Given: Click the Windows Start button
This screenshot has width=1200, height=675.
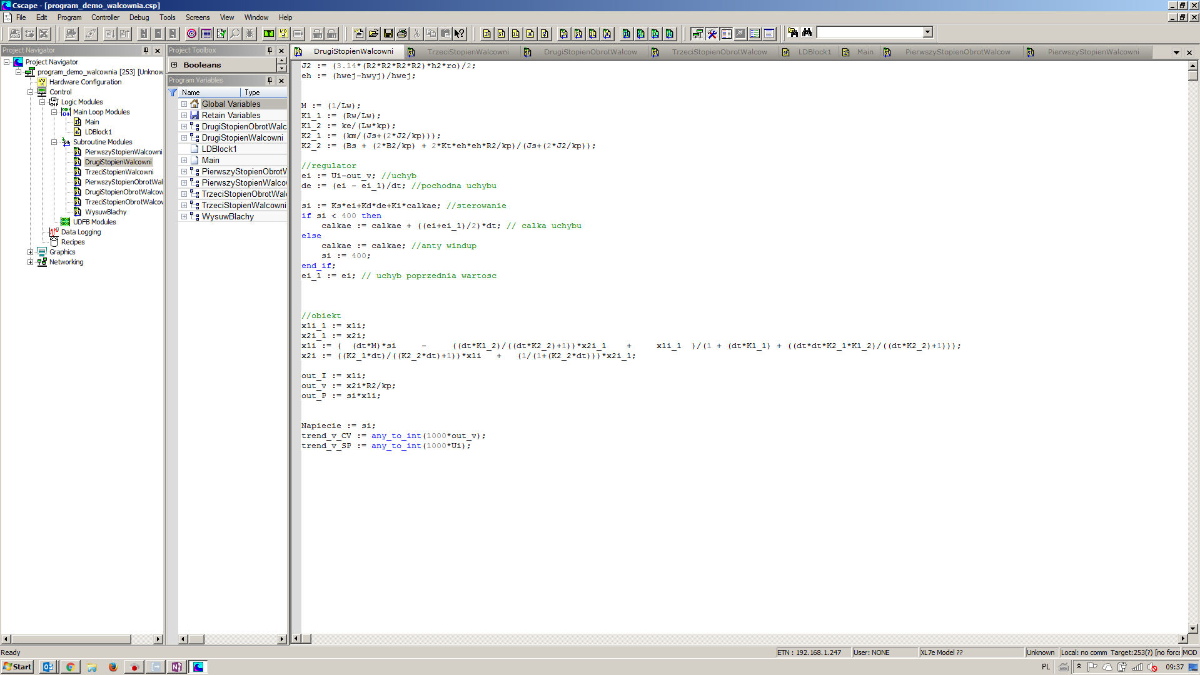Looking at the screenshot, I should 18,667.
